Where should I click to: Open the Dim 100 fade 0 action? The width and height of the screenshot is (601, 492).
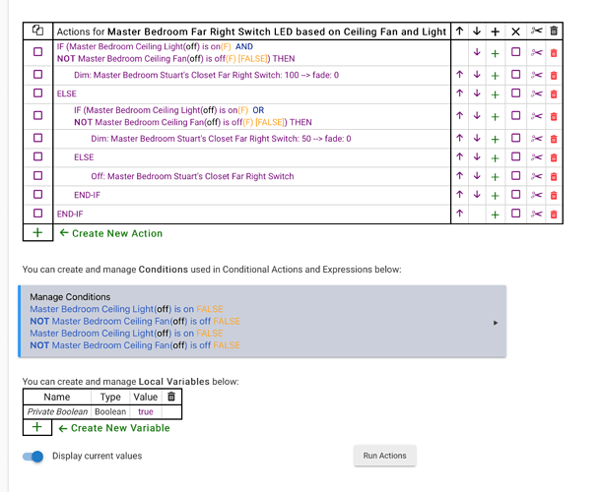point(206,75)
